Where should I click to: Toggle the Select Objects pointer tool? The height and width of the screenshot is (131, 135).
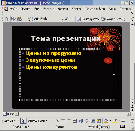[x=23, y=121]
